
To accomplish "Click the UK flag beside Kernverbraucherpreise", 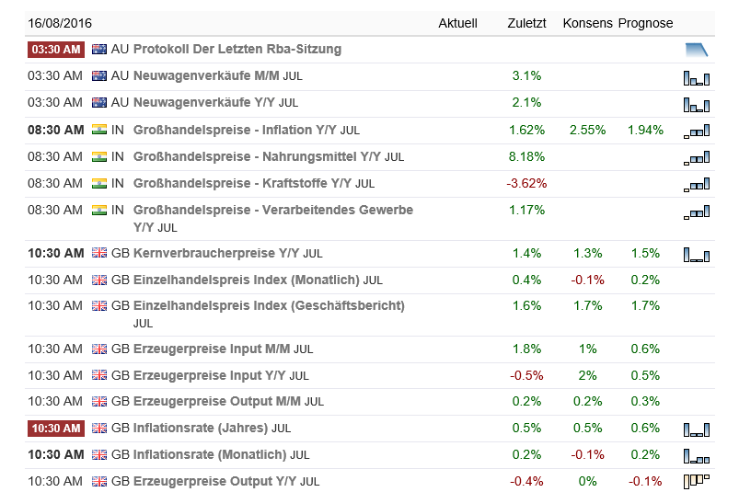I will tap(99, 253).
